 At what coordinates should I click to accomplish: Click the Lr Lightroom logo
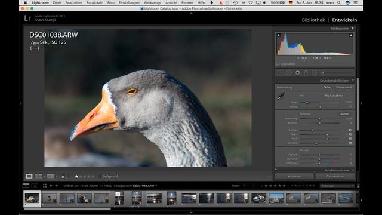(x=27, y=19)
